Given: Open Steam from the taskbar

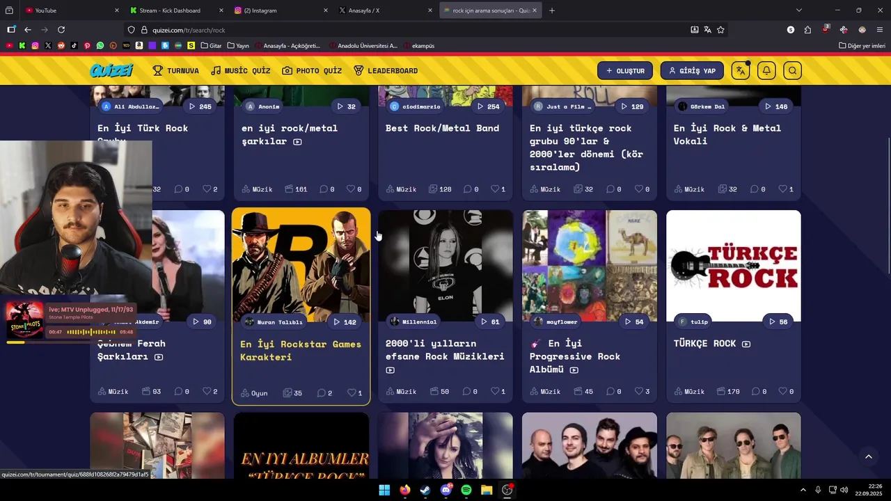Looking at the screenshot, I should tap(425, 490).
